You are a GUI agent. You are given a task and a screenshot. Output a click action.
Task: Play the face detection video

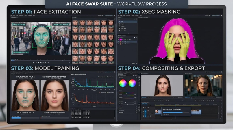click(x=41, y=63)
